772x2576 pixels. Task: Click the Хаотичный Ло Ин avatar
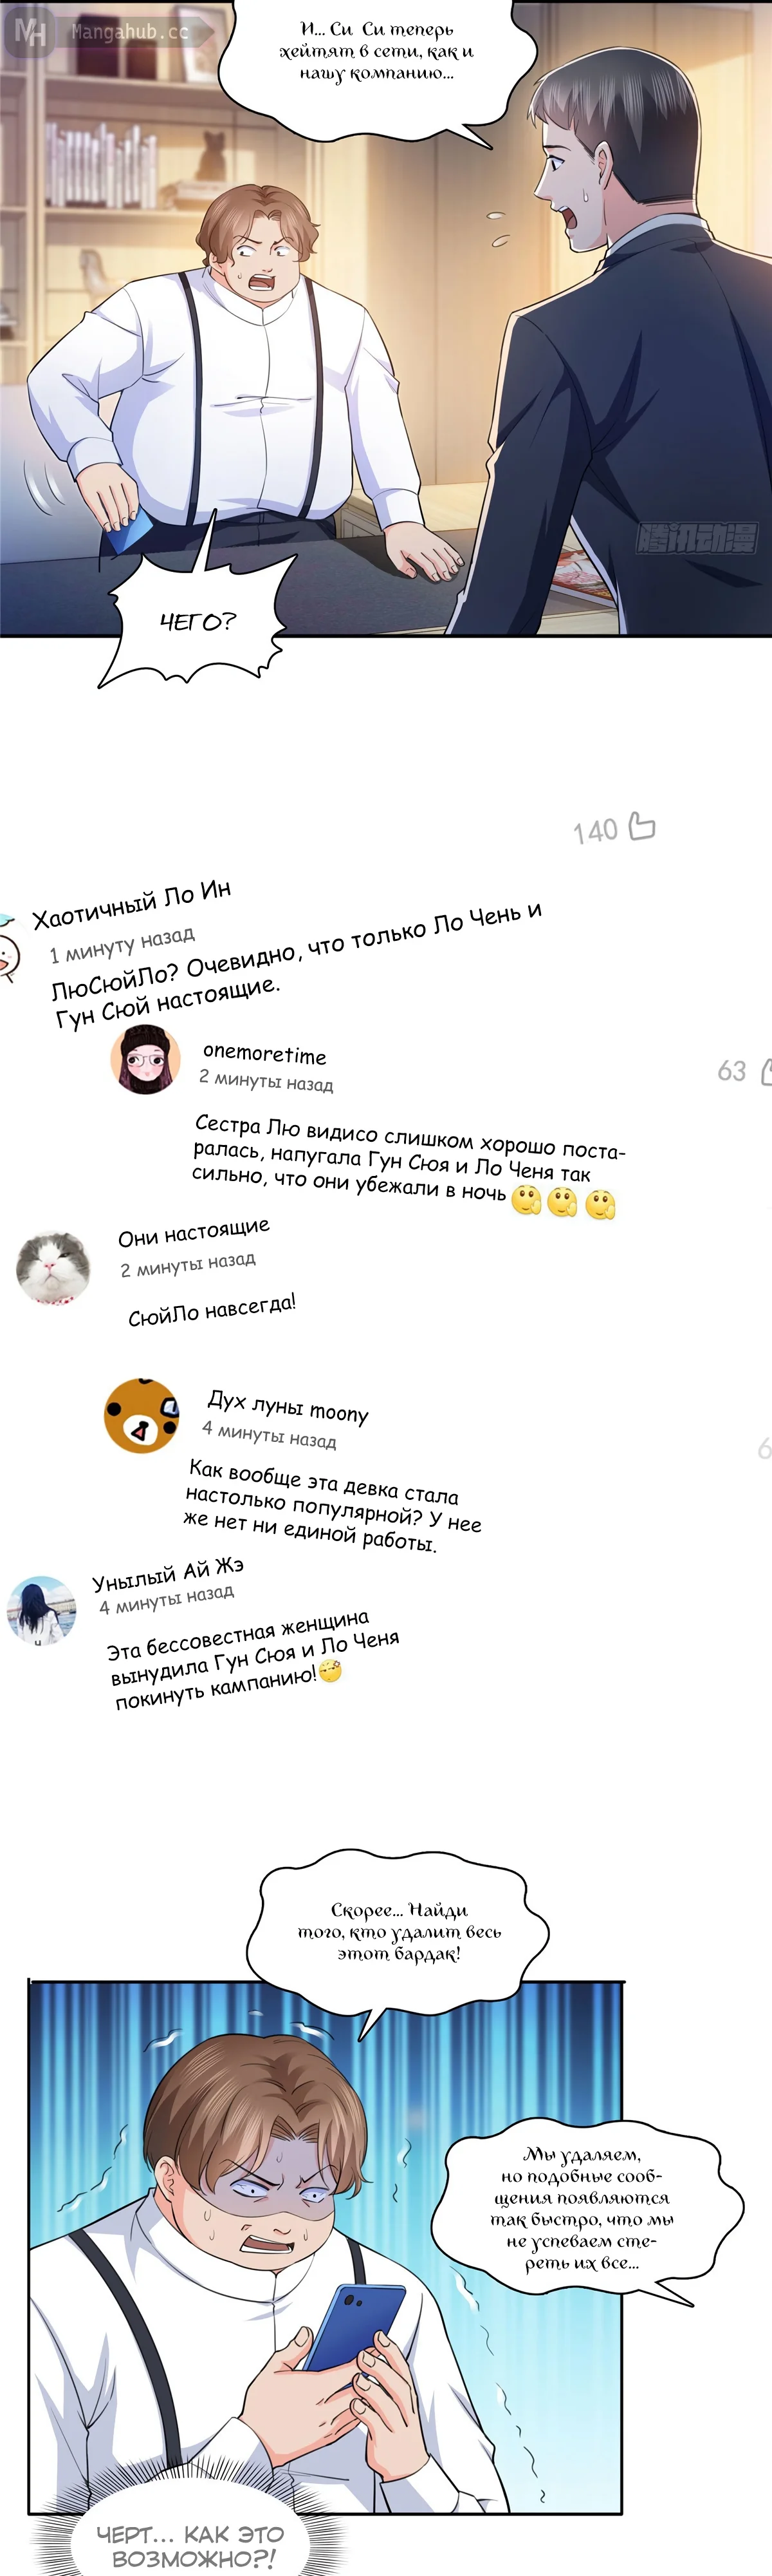coord(9,946)
